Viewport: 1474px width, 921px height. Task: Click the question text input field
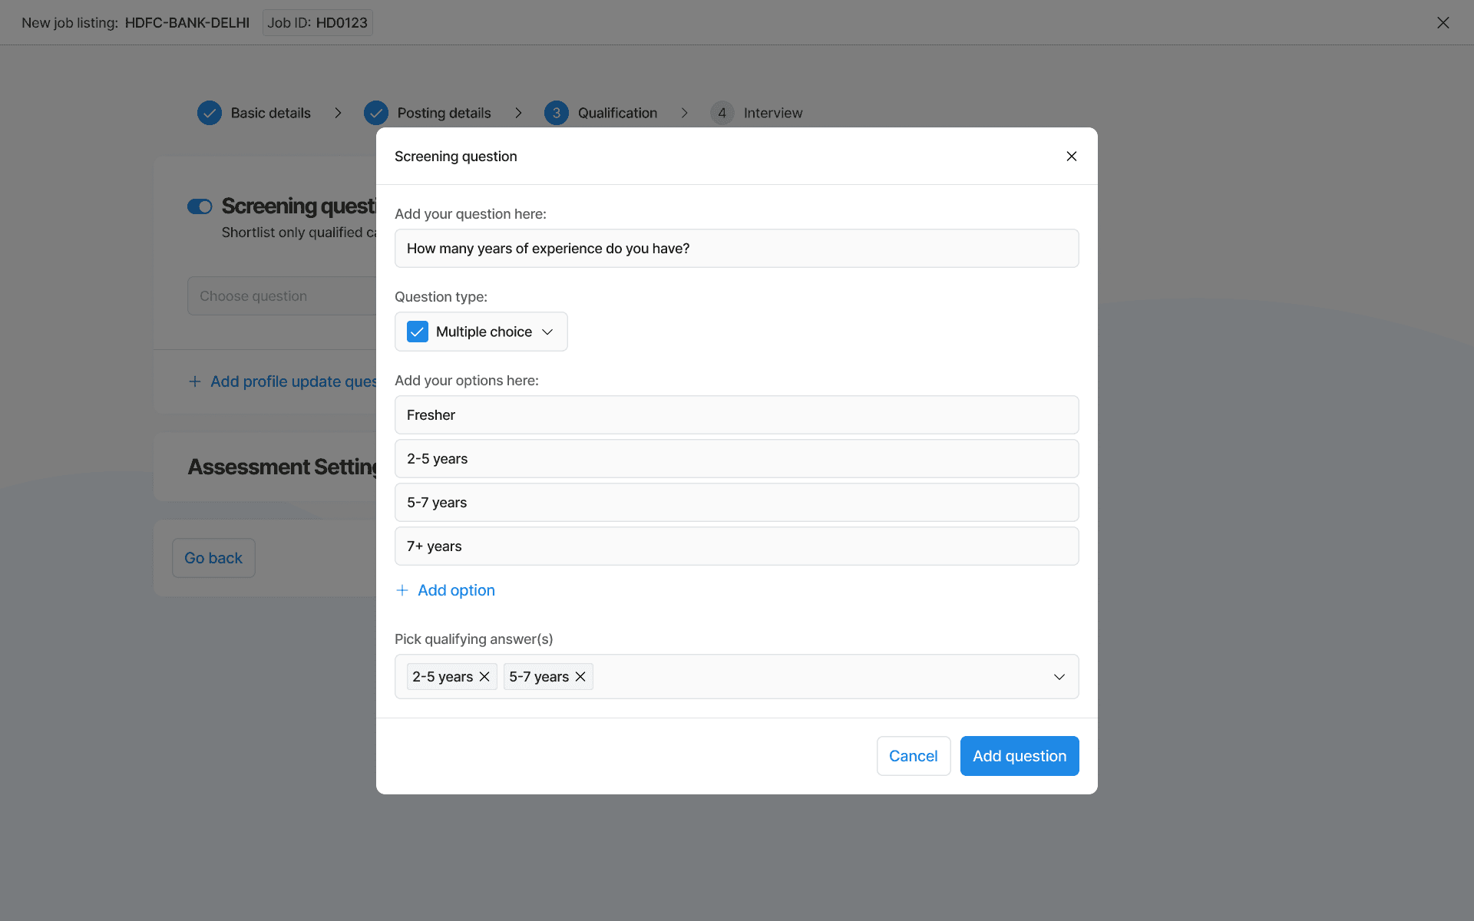pos(736,249)
